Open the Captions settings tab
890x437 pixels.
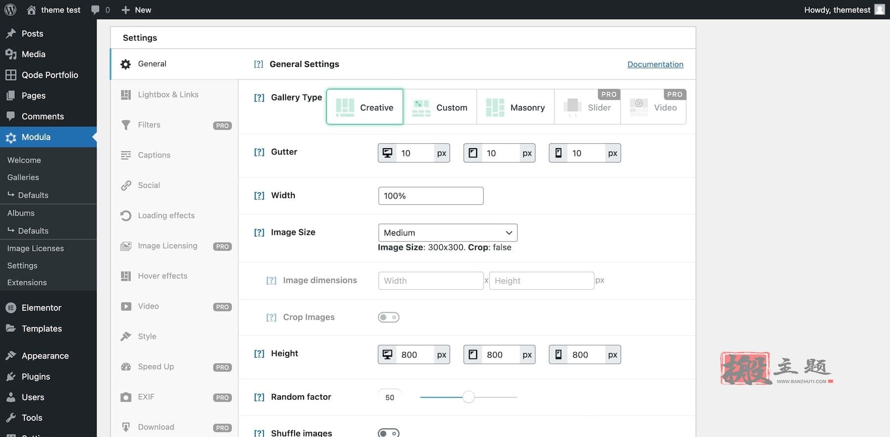(x=175, y=155)
